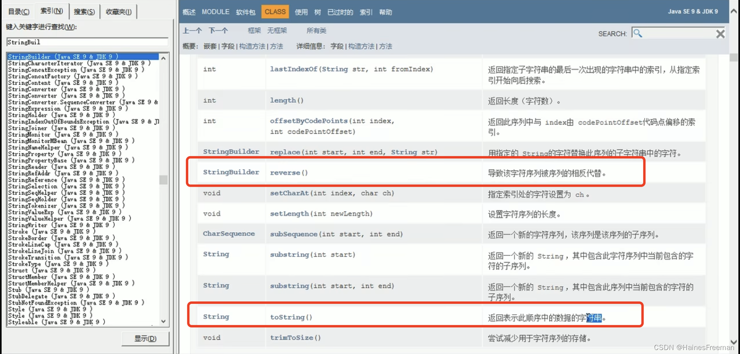Screen dimensions: 740x354
Task: Open the 帮助 navigation item
Action: point(385,12)
